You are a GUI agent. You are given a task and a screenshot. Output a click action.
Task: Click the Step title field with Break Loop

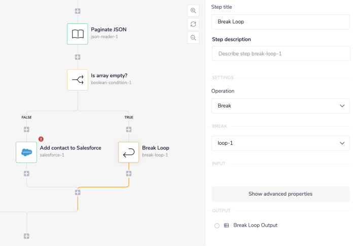[x=280, y=22]
